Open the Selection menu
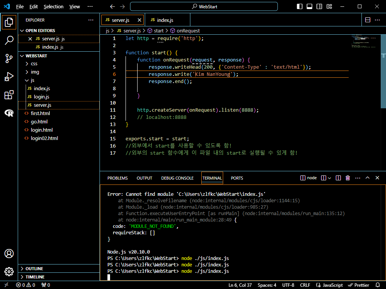 point(54,7)
